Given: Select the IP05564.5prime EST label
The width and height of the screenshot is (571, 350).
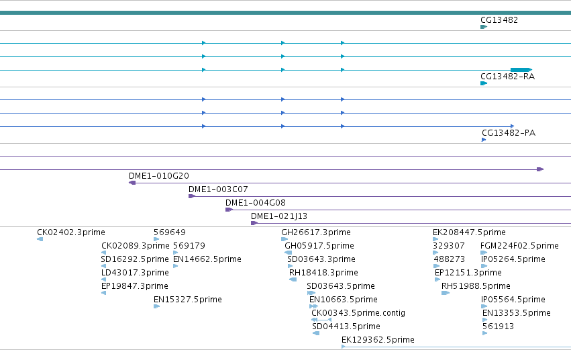Looking at the screenshot, I should (513, 300).
